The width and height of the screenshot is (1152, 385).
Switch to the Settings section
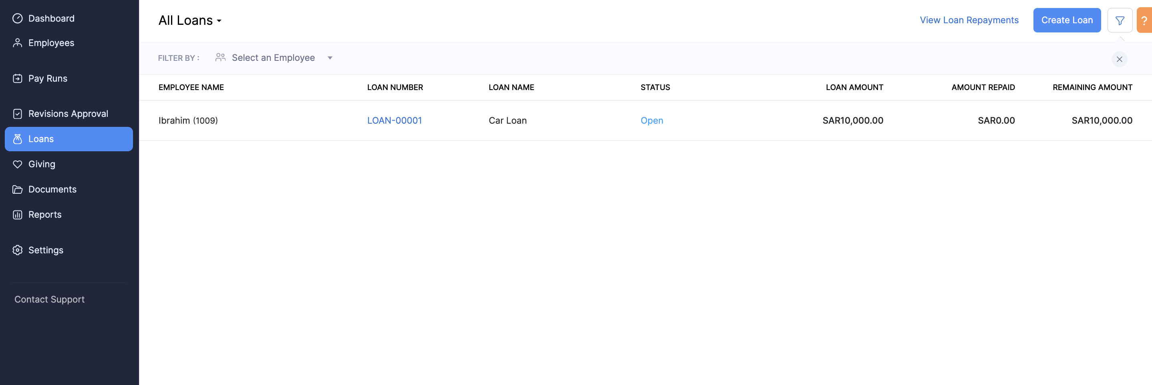click(46, 250)
